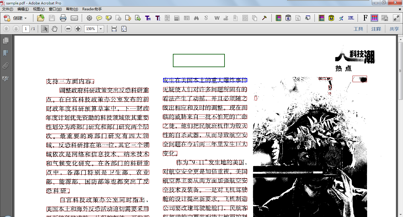The height and width of the screenshot is (217, 403).
Task: Click the open file folder icon
Action: (41, 18)
